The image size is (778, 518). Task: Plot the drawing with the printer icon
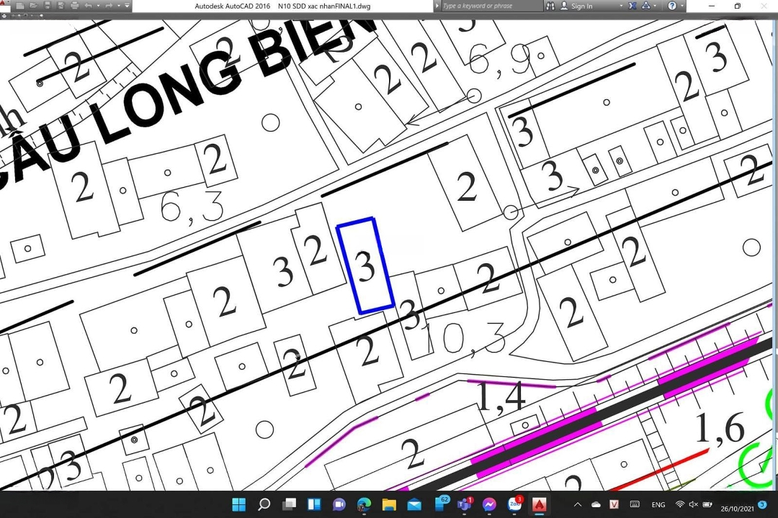[x=73, y=6]
